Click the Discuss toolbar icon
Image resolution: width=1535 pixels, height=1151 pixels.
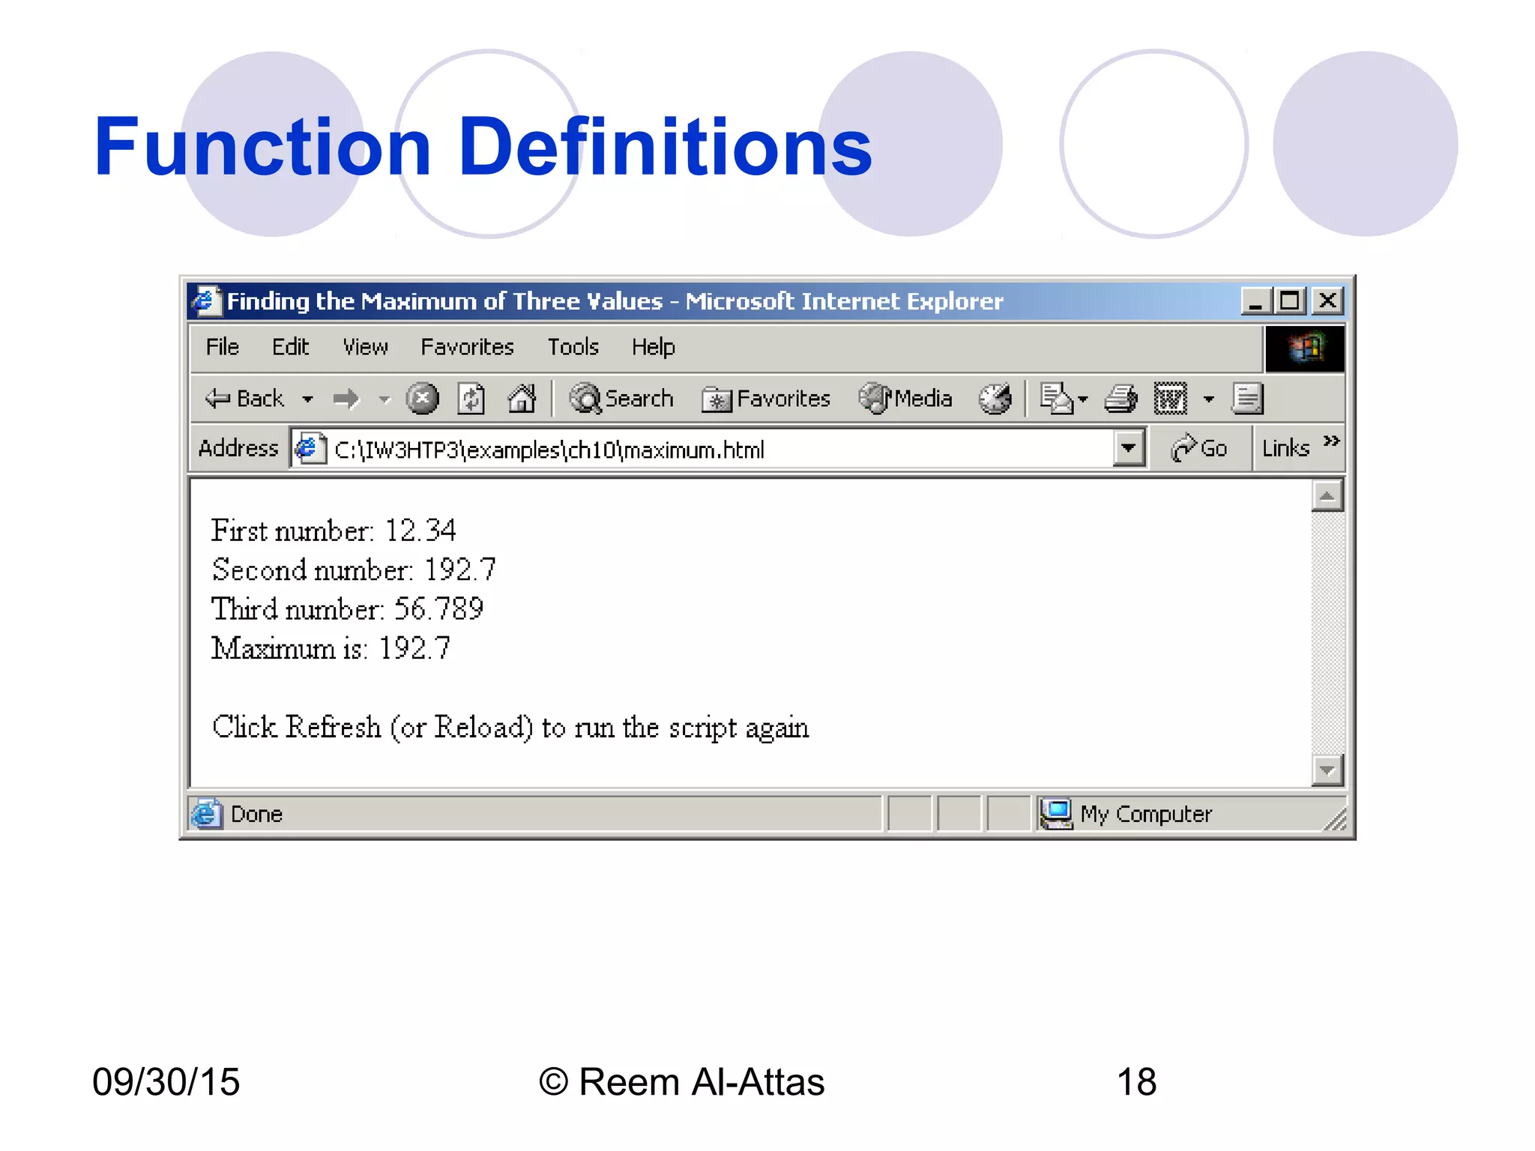(1248, 399)
